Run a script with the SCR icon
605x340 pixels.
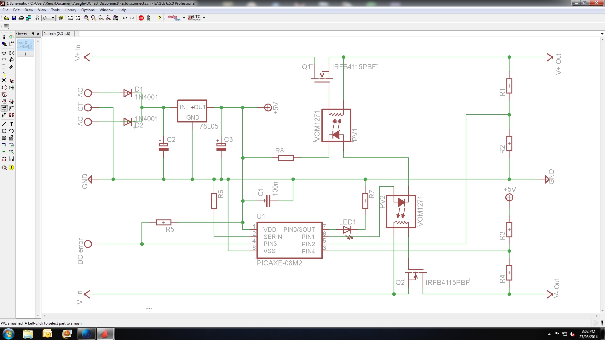pos(70,18)
